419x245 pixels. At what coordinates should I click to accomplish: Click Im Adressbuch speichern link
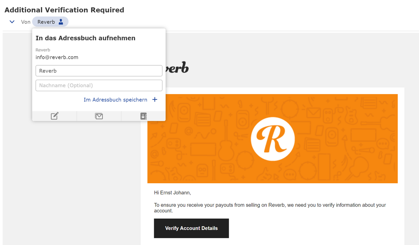click(116, 100)
